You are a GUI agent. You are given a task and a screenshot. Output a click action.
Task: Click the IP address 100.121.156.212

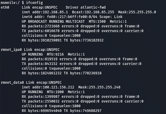tap(58, 87)
